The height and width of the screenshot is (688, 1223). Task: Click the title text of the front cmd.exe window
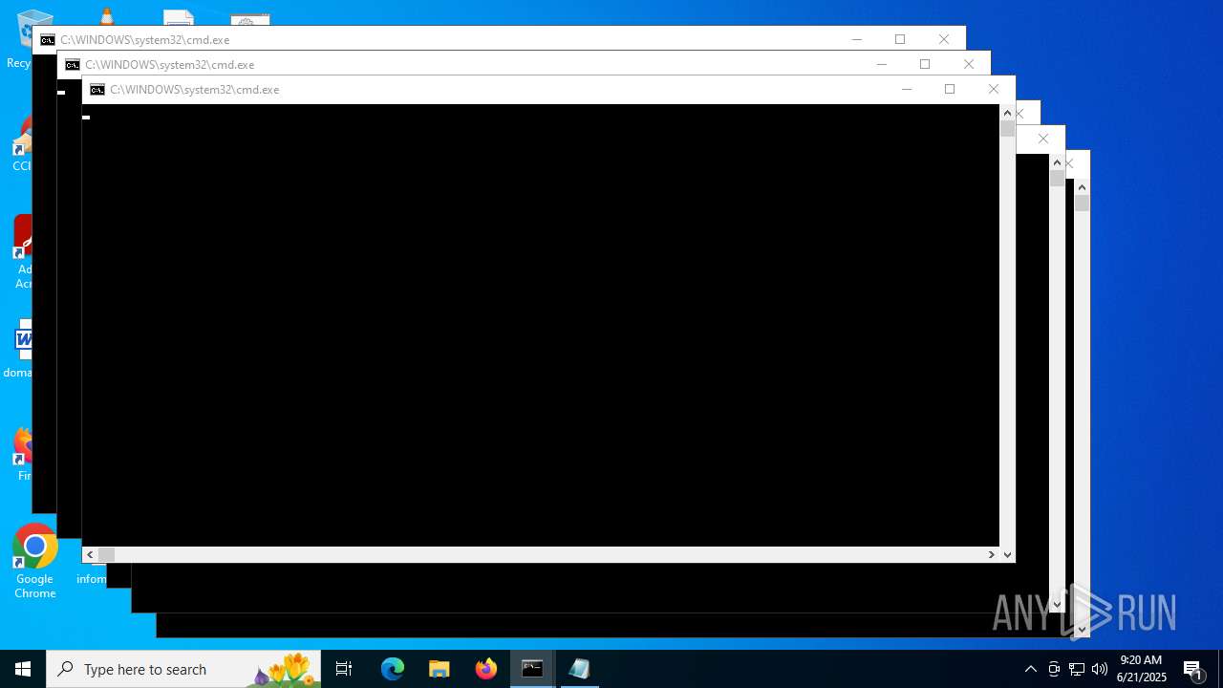click(194, 90)
